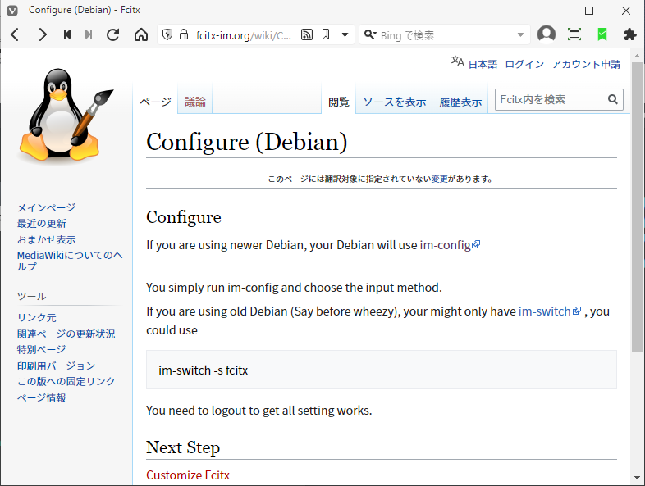Open 印刷用バージョン link
The image size is (645, 486).
pos(56,366)
